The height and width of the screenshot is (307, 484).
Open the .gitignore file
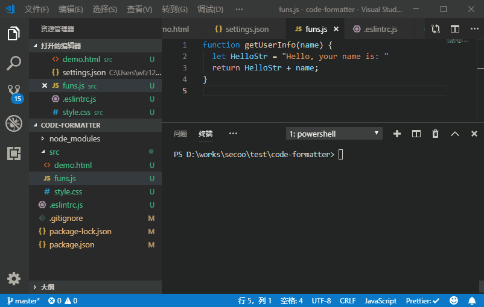(95, 218)
